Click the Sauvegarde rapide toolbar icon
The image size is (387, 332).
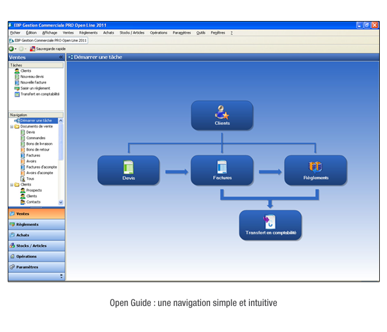[x=33, y=49]
